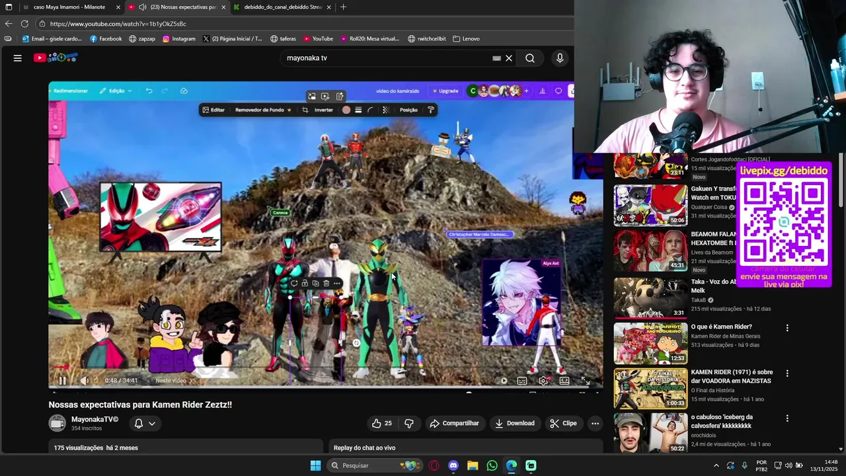Click the YouTube logo home link
This screenshot has width=846, height=476.
(56, 58)
